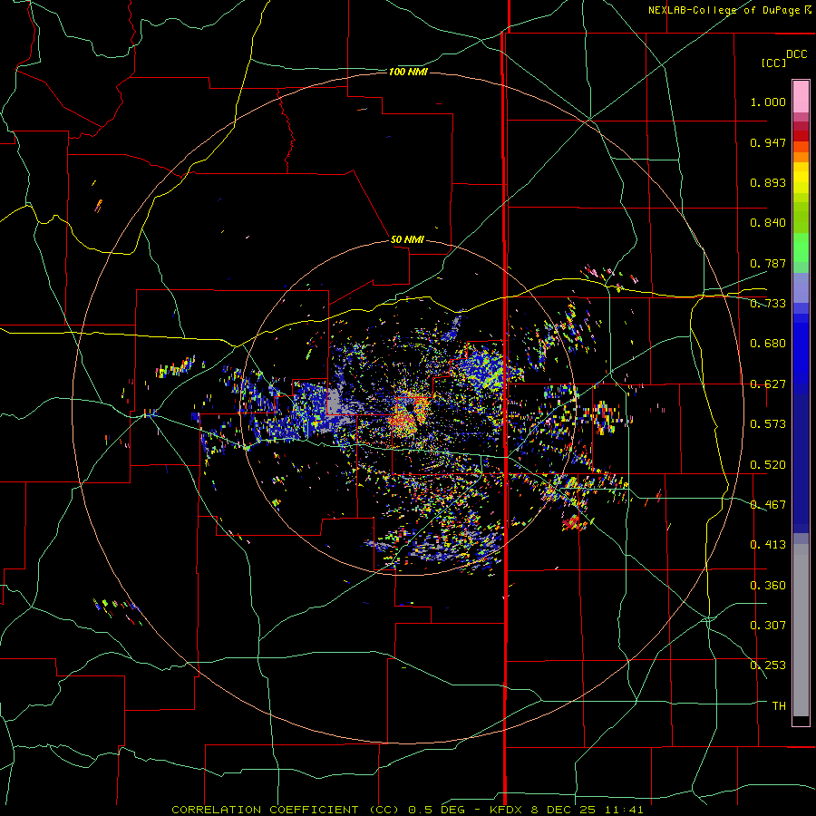Click the 50 NMI range ring label

(407, 240)
